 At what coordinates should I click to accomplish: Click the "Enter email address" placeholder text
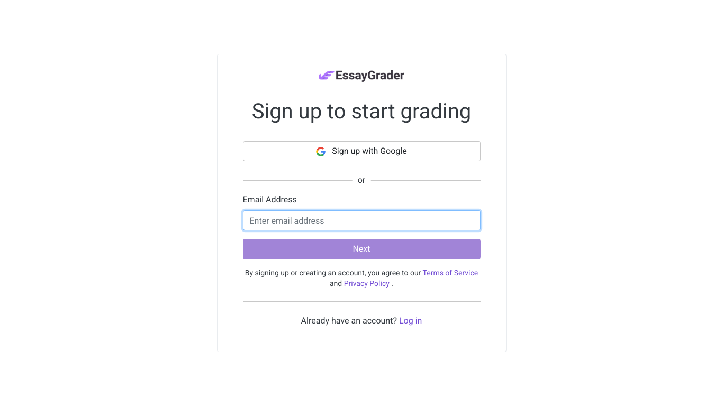click(287, 220)
